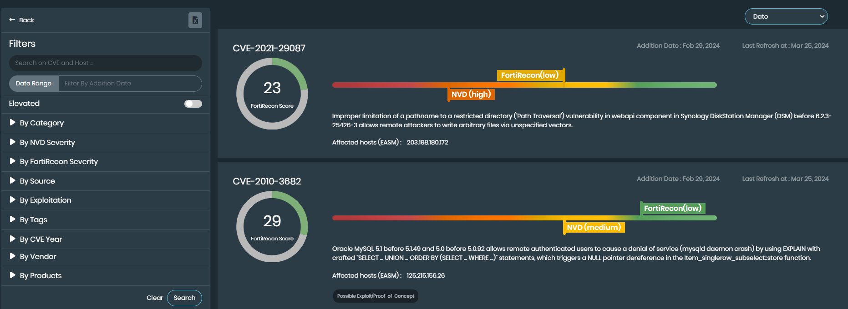Open the Date sort dropdown
Viewport: 848px width, 309px height.
click(x=786, y=16)
